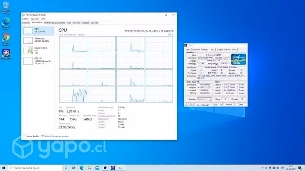Image resolution: width=305 pixels, height=171 pixels.
Task: Click the Windows search box on the taskbar
Action: coord(35,168)
